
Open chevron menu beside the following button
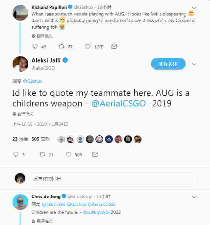pyautogui.click(x=194, y=64)
